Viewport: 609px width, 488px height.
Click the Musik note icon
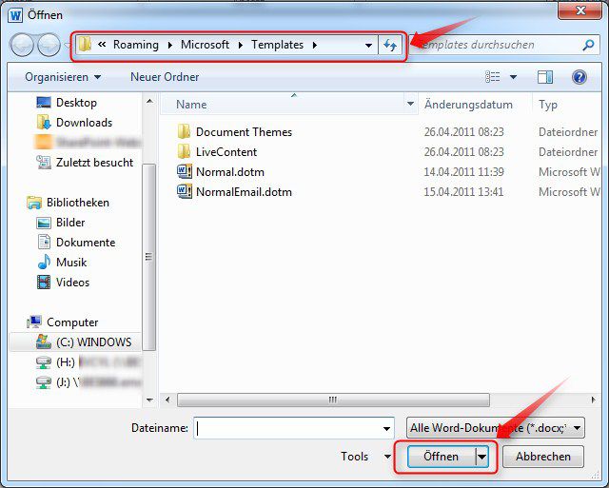[44, 262]
